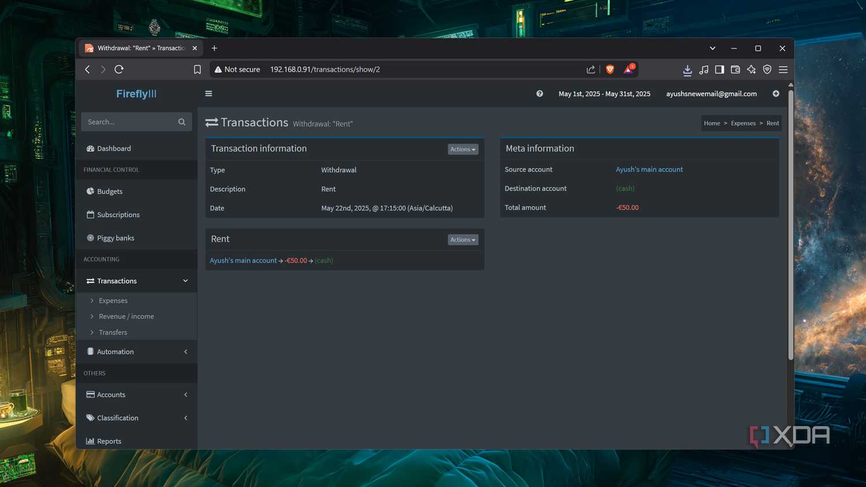Screen dimensions: 866x487
Task: Click the (cash) destination account link in Meta information
Action: tap(625, 189)
